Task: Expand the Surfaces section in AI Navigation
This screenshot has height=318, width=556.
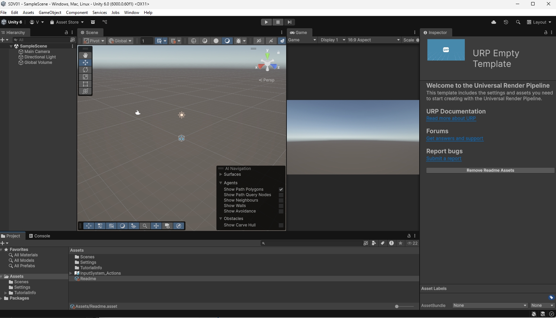Action: [232, 174]
